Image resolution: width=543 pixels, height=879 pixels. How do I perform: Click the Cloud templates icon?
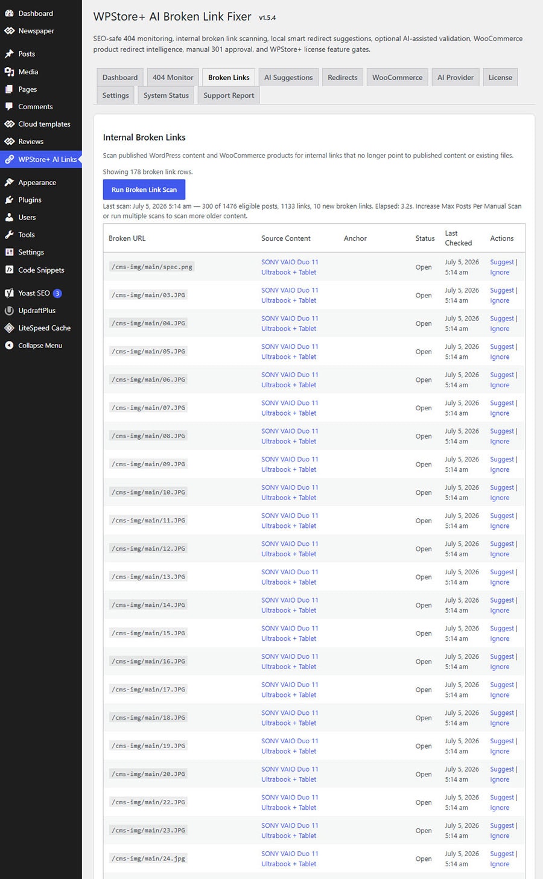pyautogui.click(x=9, y=124)
